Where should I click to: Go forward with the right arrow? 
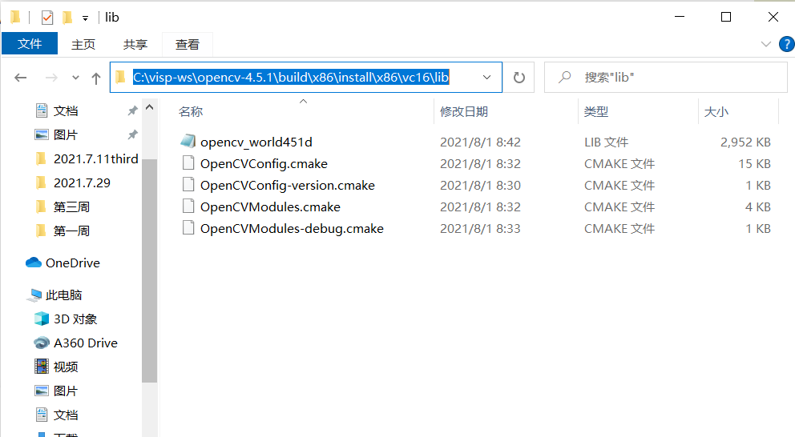pos(51,78)
